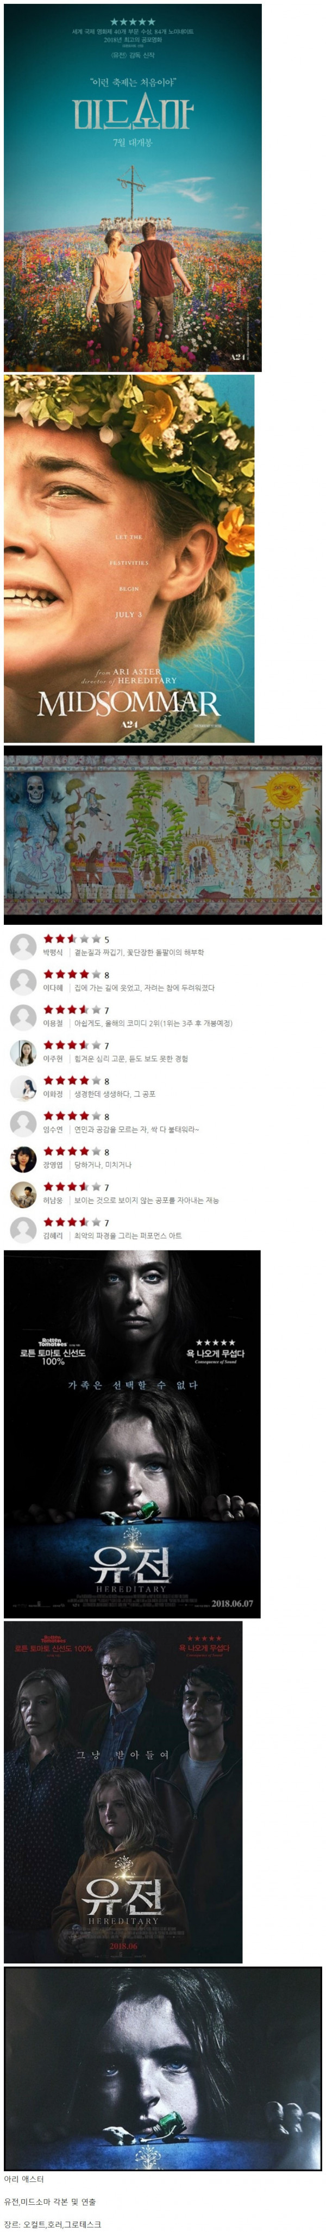
Task: Click reviewer 이다혜's gray avatar icon
Action: (x=22, y=981)
